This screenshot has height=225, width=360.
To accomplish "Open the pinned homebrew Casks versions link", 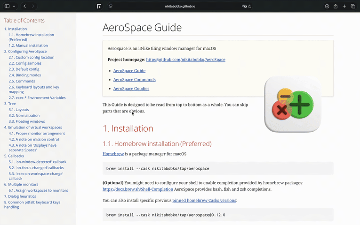I will click(x=204, y=200).
